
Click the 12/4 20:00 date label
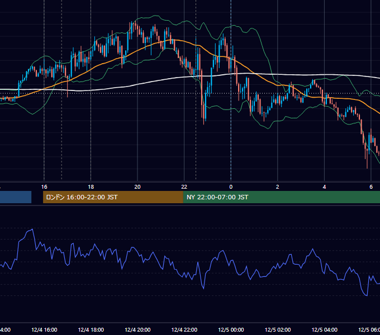point(137,329)
